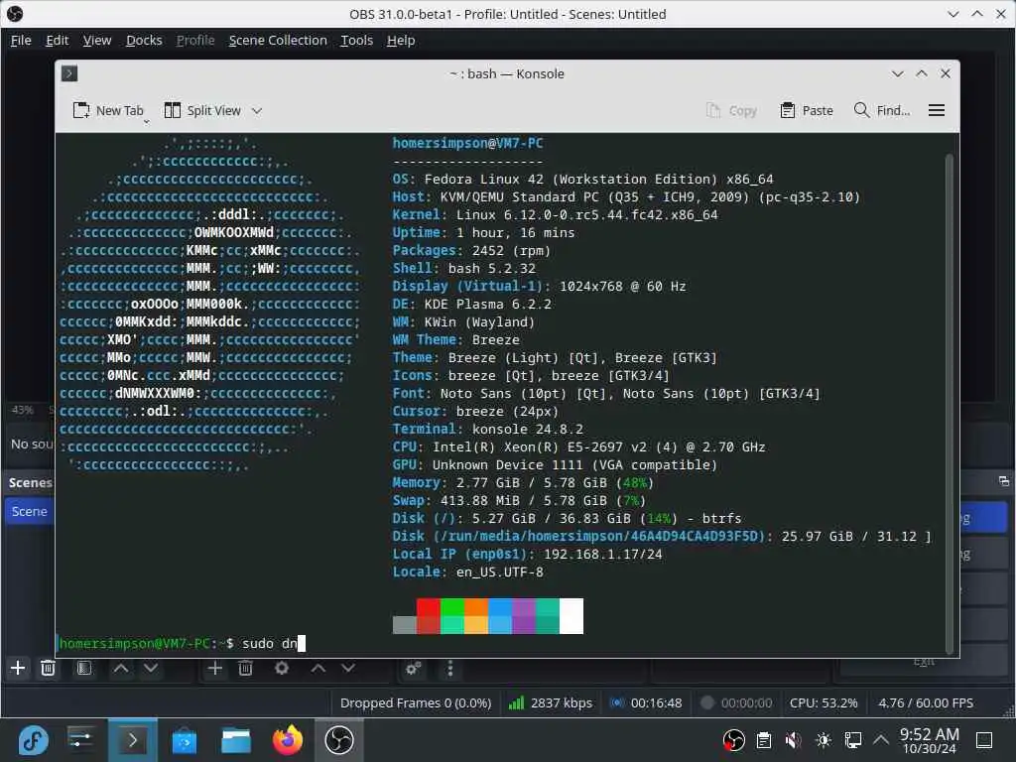Open audio mixer three-dot options menu

[x=450, y=668]
